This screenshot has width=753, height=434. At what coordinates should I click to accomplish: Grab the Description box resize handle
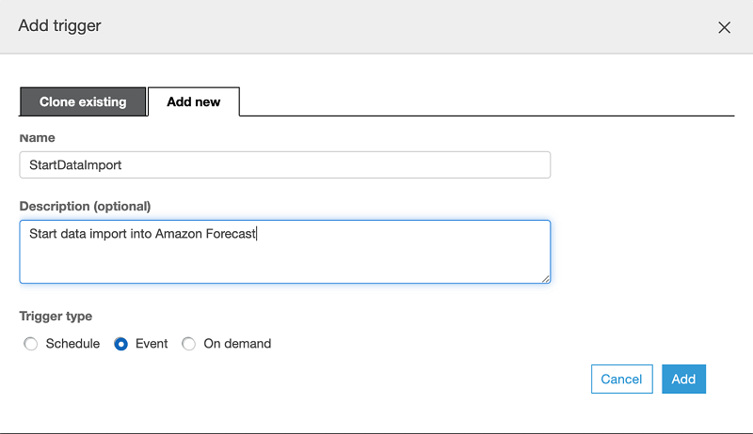tap(545, 278)
